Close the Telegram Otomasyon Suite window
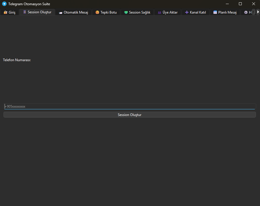 click(254, 4)
